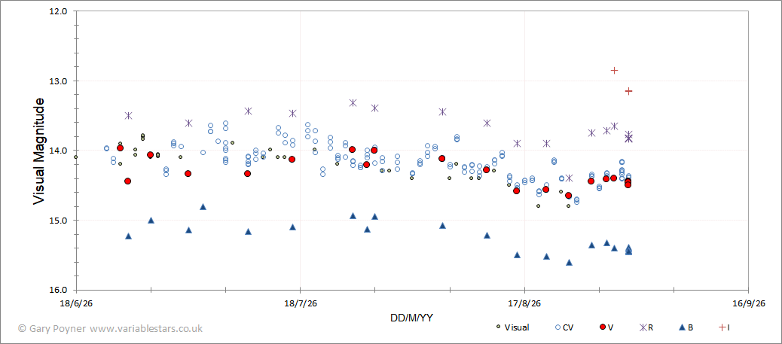This screenshot has height=344, width=782.
Task: Click the 13.0 y-axis label
Action: tap(60, 81)
